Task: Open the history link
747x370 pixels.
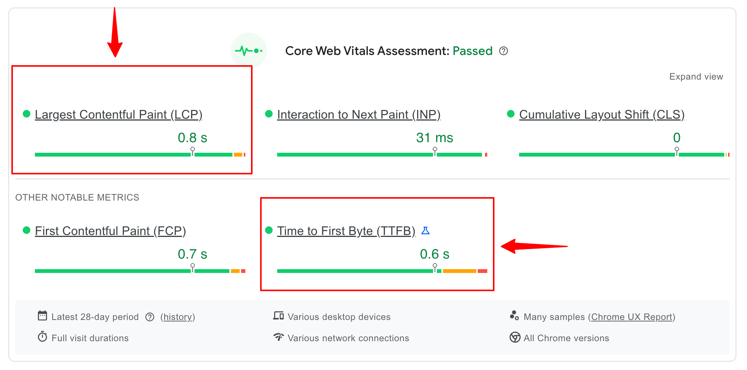Action: 177,316
